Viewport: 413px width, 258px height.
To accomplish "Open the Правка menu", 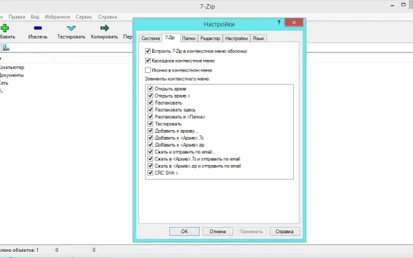I will tap(17, 17).
